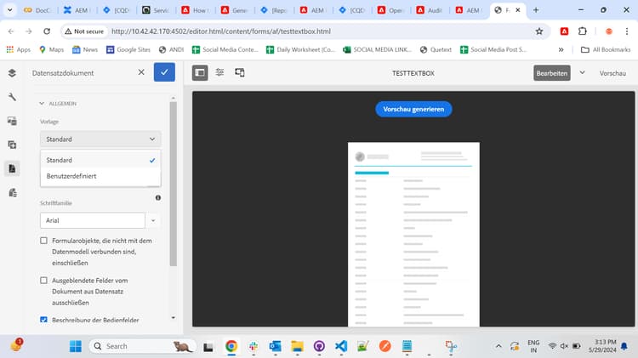
Task: Click the Arial font input field
Action: [x=93, y=220]
